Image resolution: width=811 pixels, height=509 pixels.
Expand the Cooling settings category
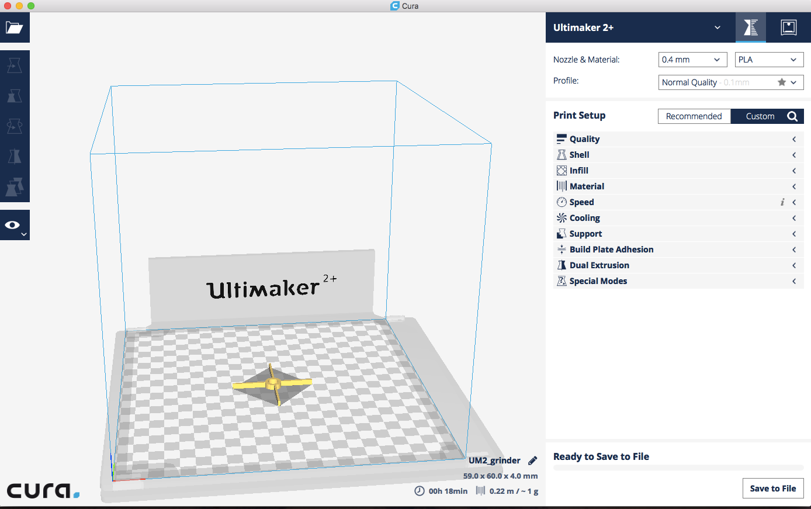point(678,218)
